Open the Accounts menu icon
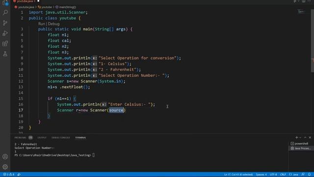 coord(5,156)
